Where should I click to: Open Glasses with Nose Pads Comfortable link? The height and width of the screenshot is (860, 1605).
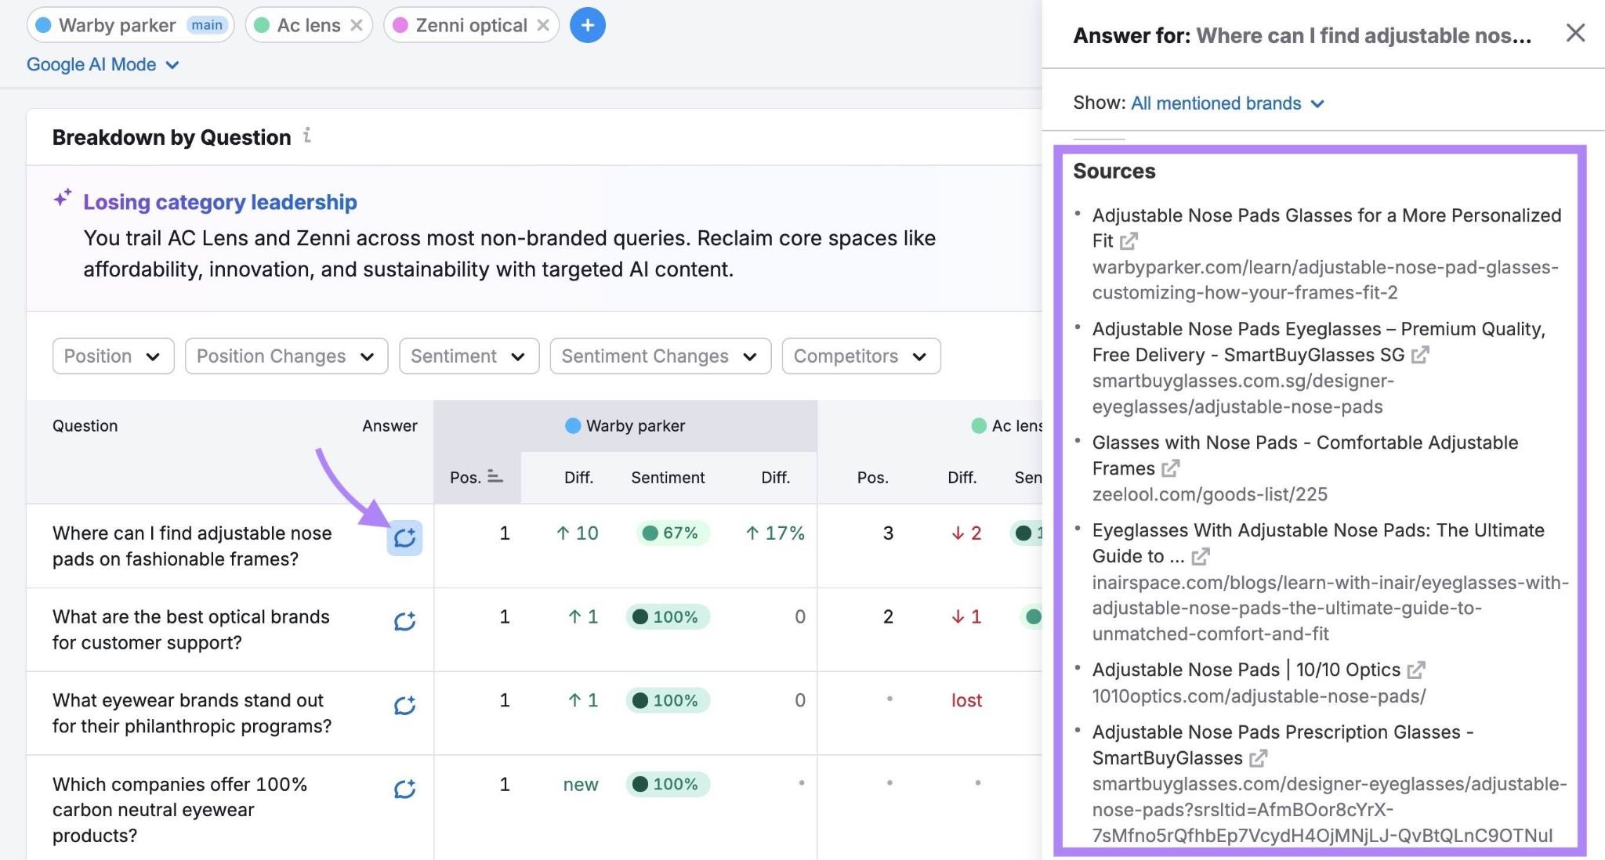coord(1306,455)
